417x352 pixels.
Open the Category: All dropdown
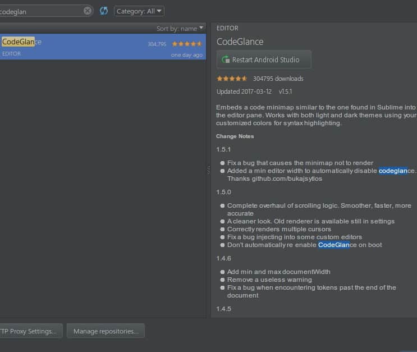[x=139, y=11]
